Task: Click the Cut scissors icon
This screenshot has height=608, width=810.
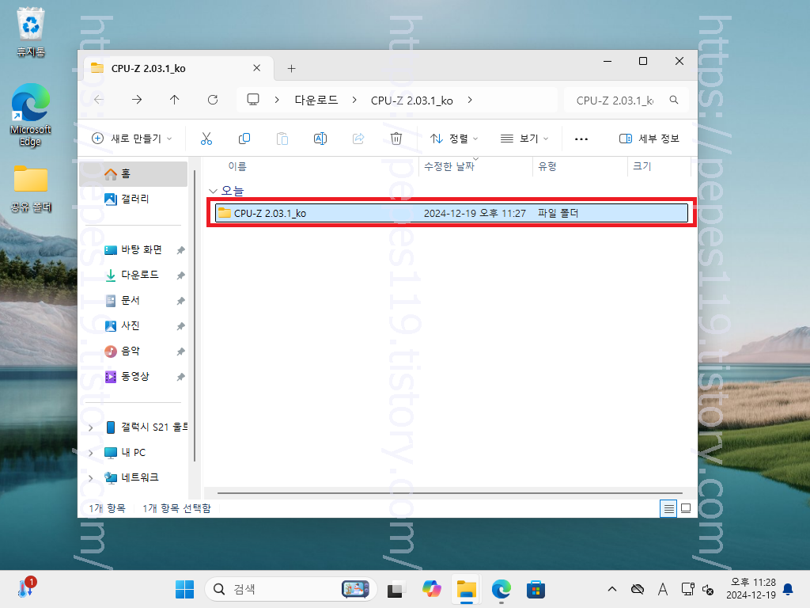Action: [x=206, y=139]
